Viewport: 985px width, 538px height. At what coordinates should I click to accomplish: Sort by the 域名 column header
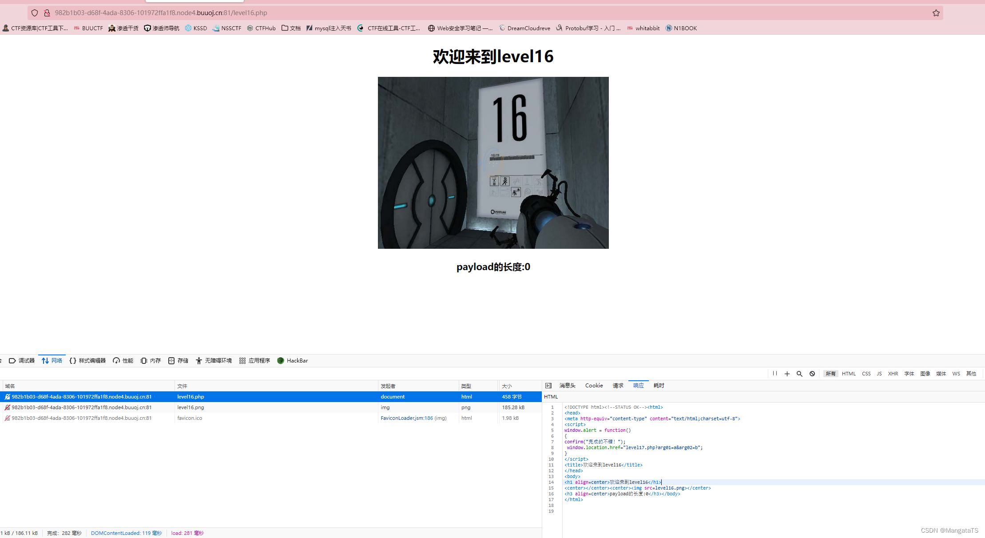[x=89, y=386]
